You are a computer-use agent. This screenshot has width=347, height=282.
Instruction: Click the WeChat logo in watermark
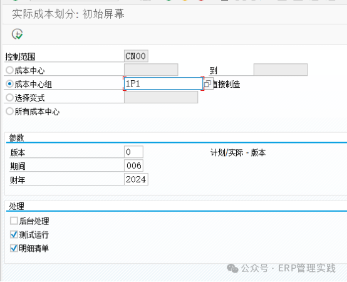tap(232, 268)
